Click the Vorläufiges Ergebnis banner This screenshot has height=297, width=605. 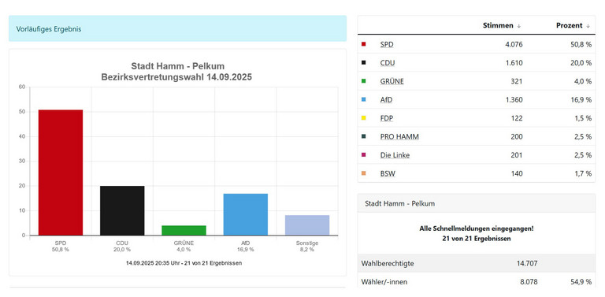click(x=177, y=28)
